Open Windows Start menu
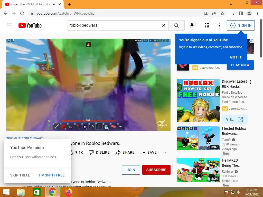Screen dimensions: 263x197 click(6, 192)
